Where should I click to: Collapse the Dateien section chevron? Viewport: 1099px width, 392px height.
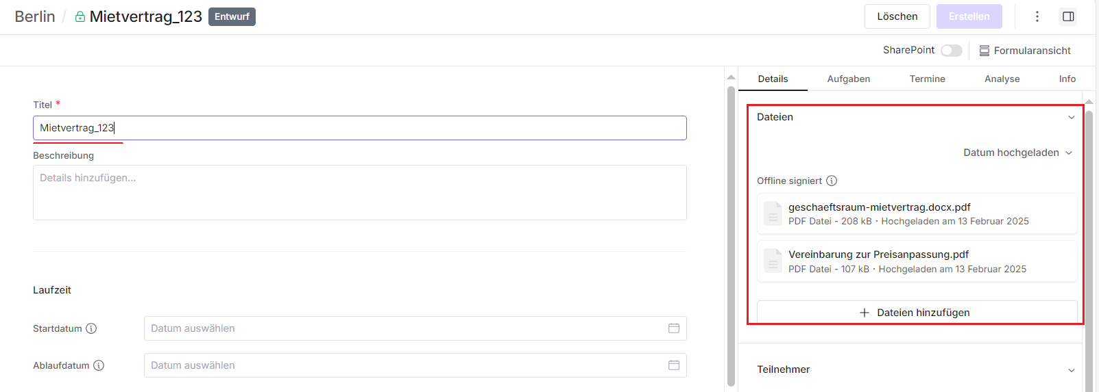point(1071,118)
